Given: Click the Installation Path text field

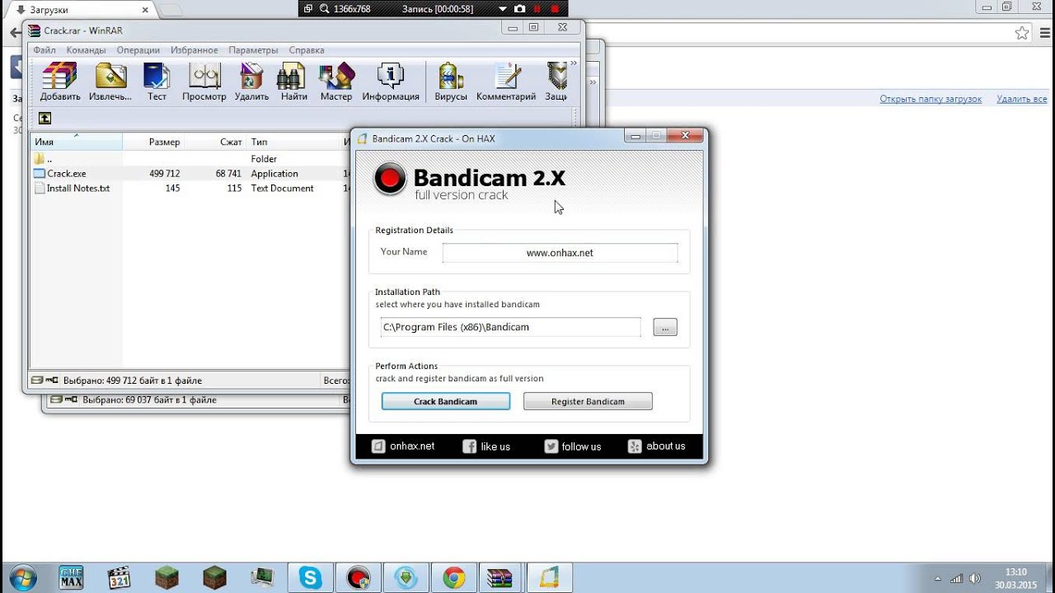Looking at the screenshot, I should tap(510, 327).
